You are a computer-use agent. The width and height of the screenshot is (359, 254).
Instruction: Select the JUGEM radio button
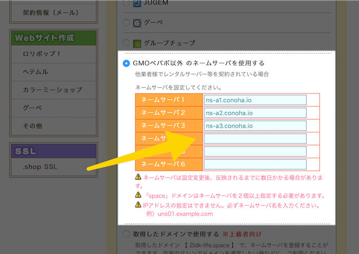coord(126,3)
